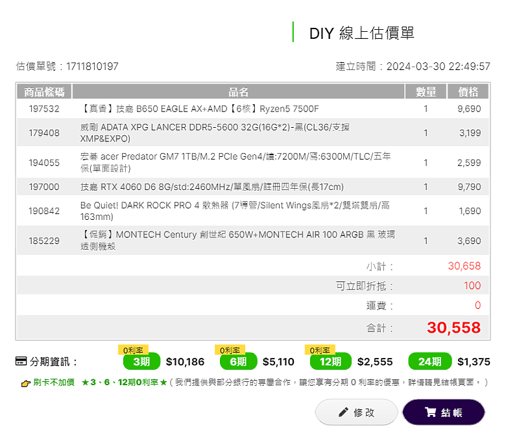The image size is (506, 441).
Task: Click the installment amount $5,110
Action: (x=278, y=362)
